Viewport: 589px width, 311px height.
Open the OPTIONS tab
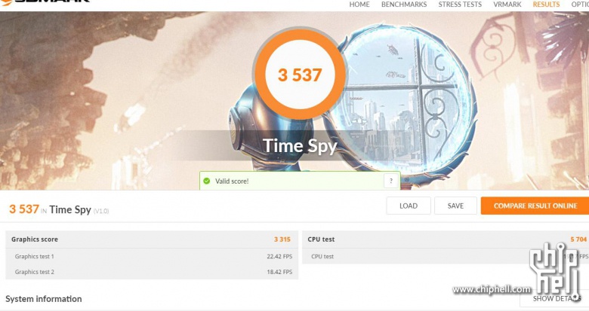[x=580, y=5]
